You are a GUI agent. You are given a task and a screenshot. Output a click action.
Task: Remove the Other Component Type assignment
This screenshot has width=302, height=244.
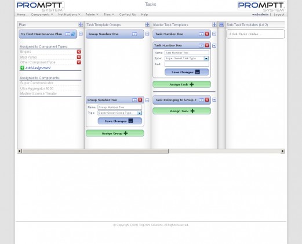pyautogui.click(x=79, y=62)
